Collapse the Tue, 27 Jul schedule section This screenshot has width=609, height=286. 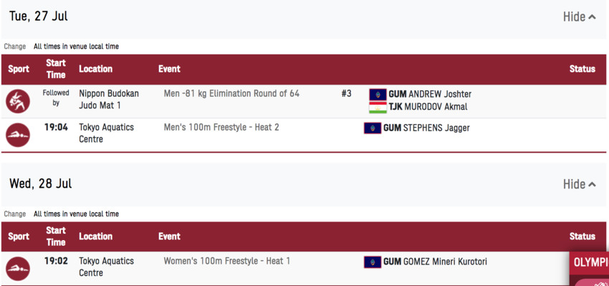coord(579,16)
